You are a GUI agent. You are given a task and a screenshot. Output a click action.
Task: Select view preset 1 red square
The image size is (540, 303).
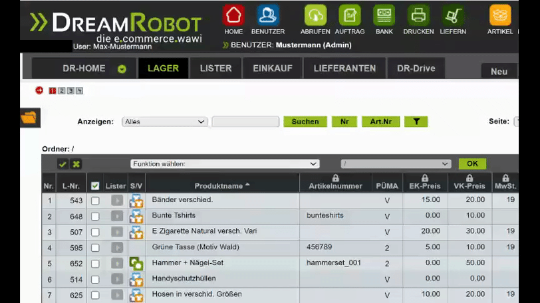coord(53,91)
